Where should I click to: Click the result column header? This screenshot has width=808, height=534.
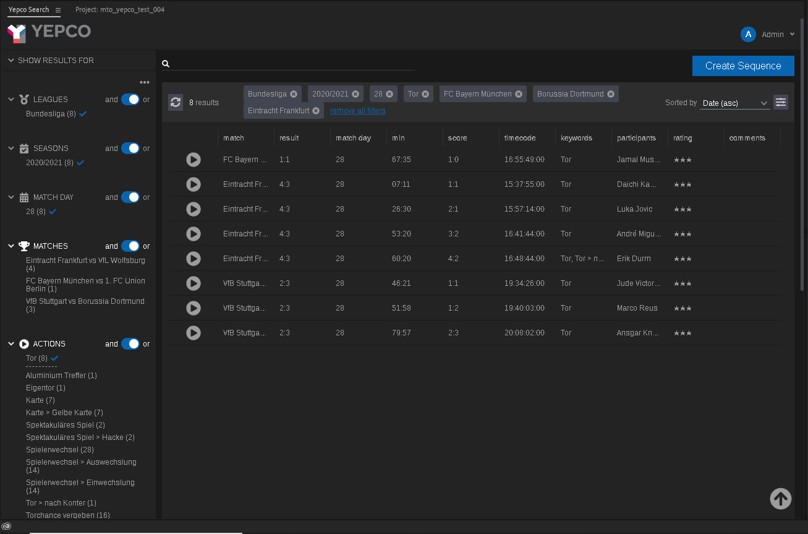pyautogui.click(x=289, y=138)
